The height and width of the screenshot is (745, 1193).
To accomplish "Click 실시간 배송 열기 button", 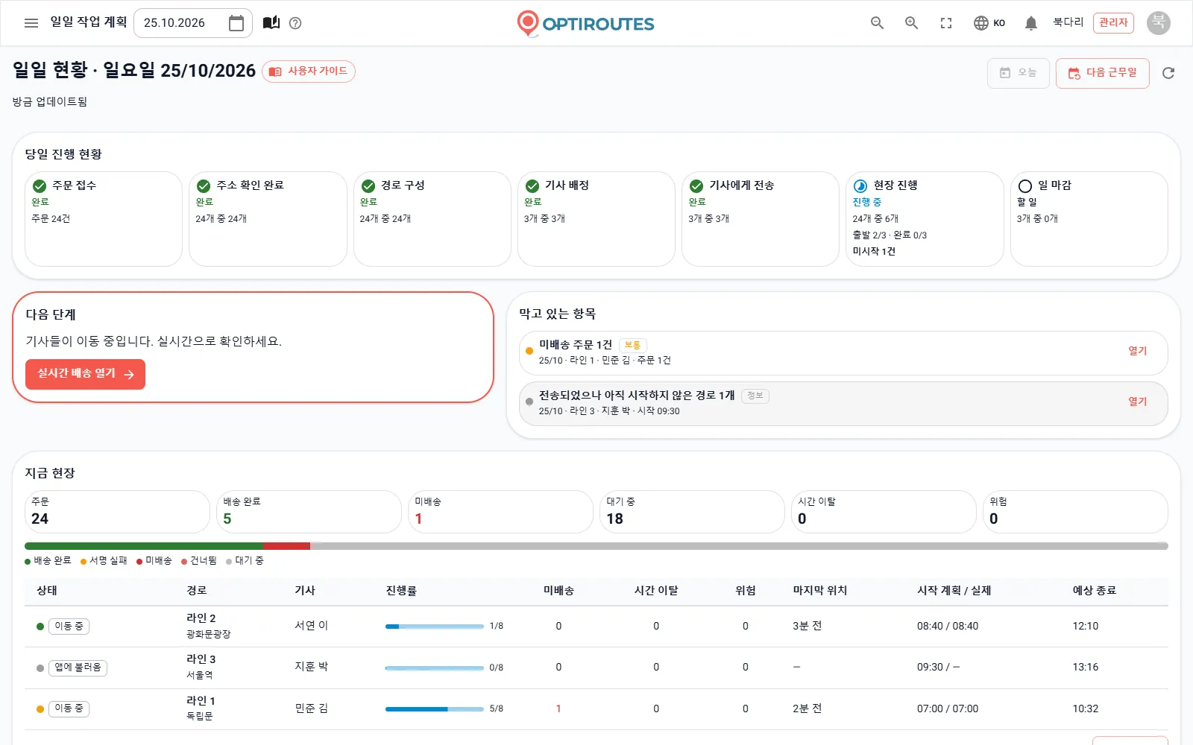I will (86, 374).
